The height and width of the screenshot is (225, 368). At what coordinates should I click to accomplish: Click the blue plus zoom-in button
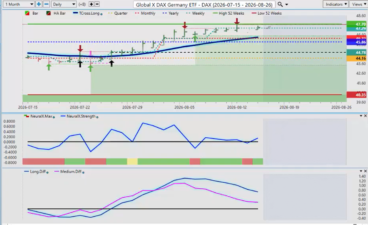click(39, 4)
